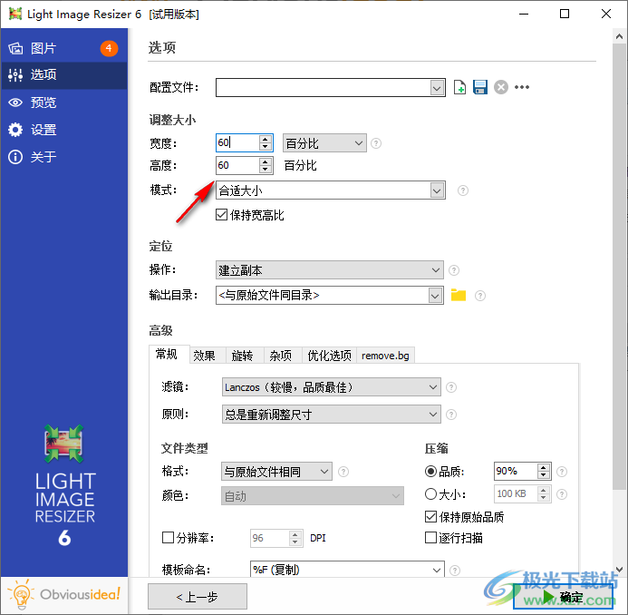Select the 大小 radio button
Image resolution: width=628 pixels, height=615 pixels.
pyautogui.click(x=430, y=494)
